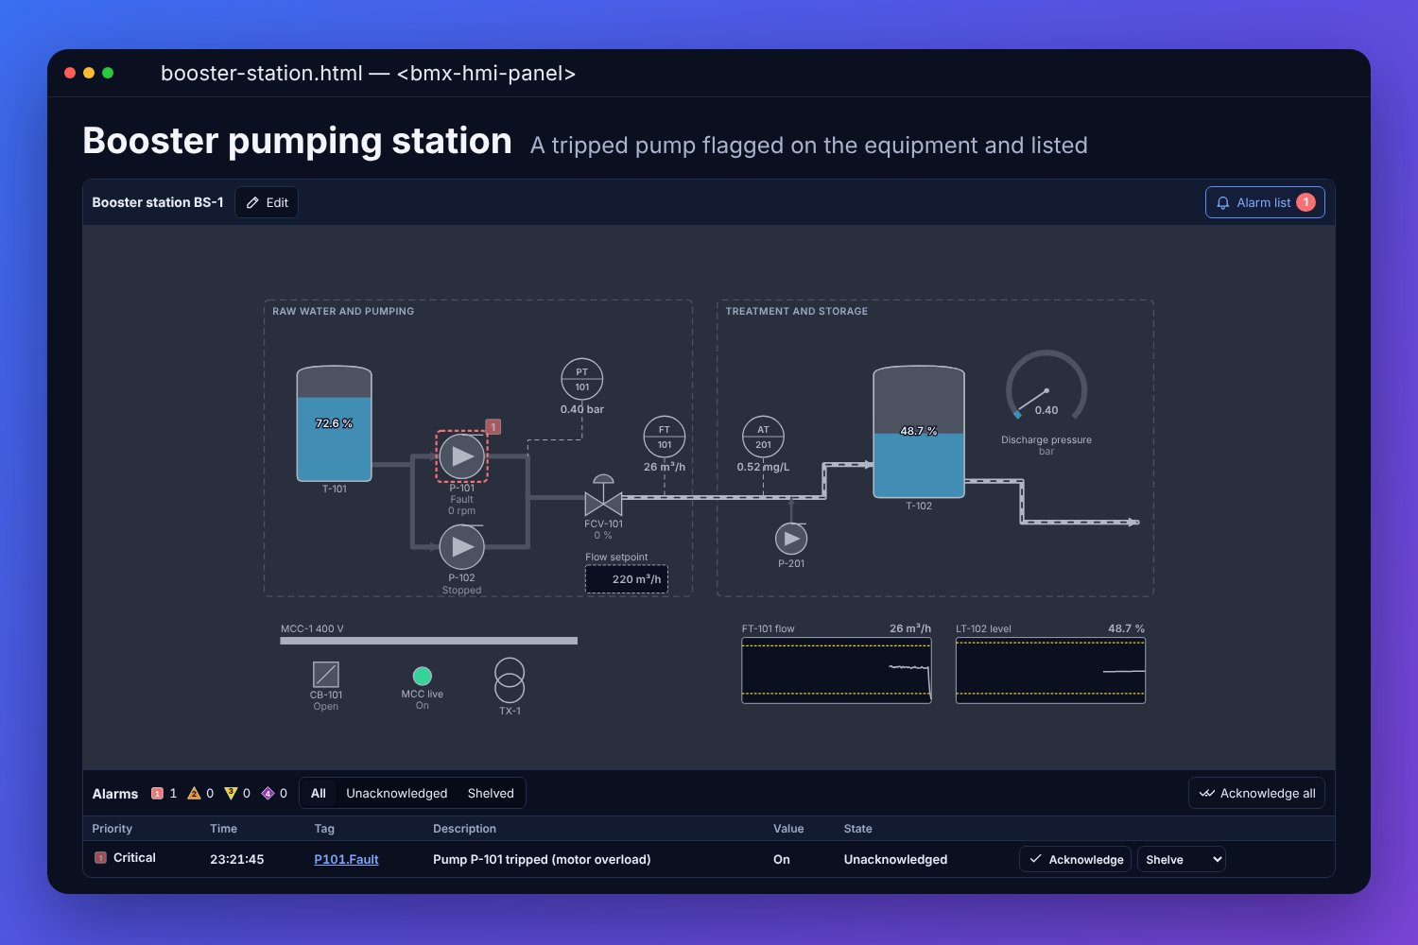Click the warning triangle alarm count icon
The image size is (1418, 945).
tap(194, 794)
